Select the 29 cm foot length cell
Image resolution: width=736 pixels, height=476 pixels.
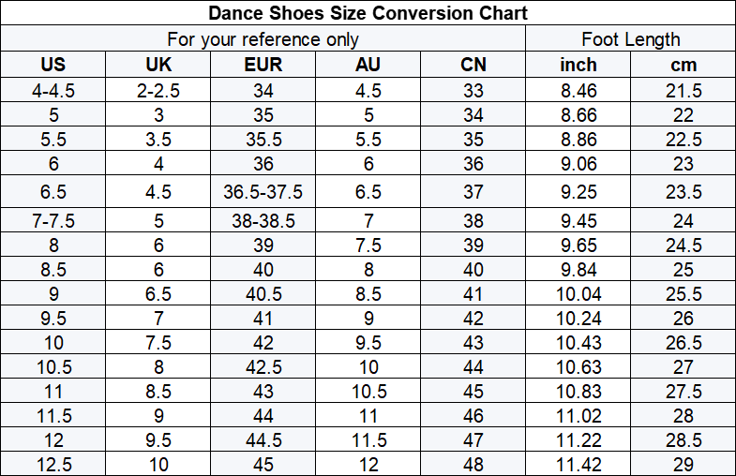(x=683, y=465)
